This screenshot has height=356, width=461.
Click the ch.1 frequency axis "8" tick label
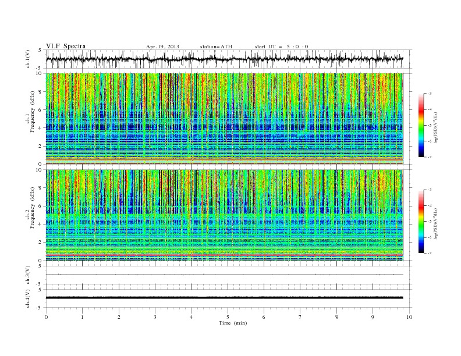40,92
